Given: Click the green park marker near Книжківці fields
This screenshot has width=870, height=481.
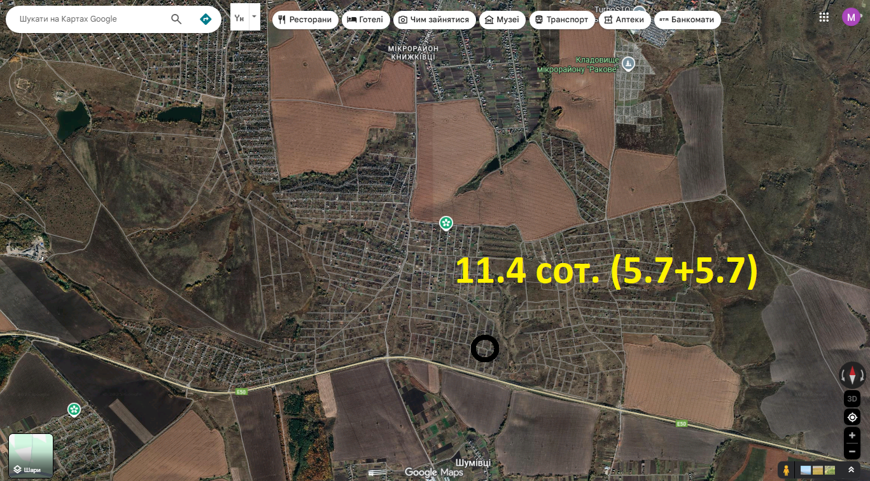Looking at the screenshot, I should pos(447,222).
